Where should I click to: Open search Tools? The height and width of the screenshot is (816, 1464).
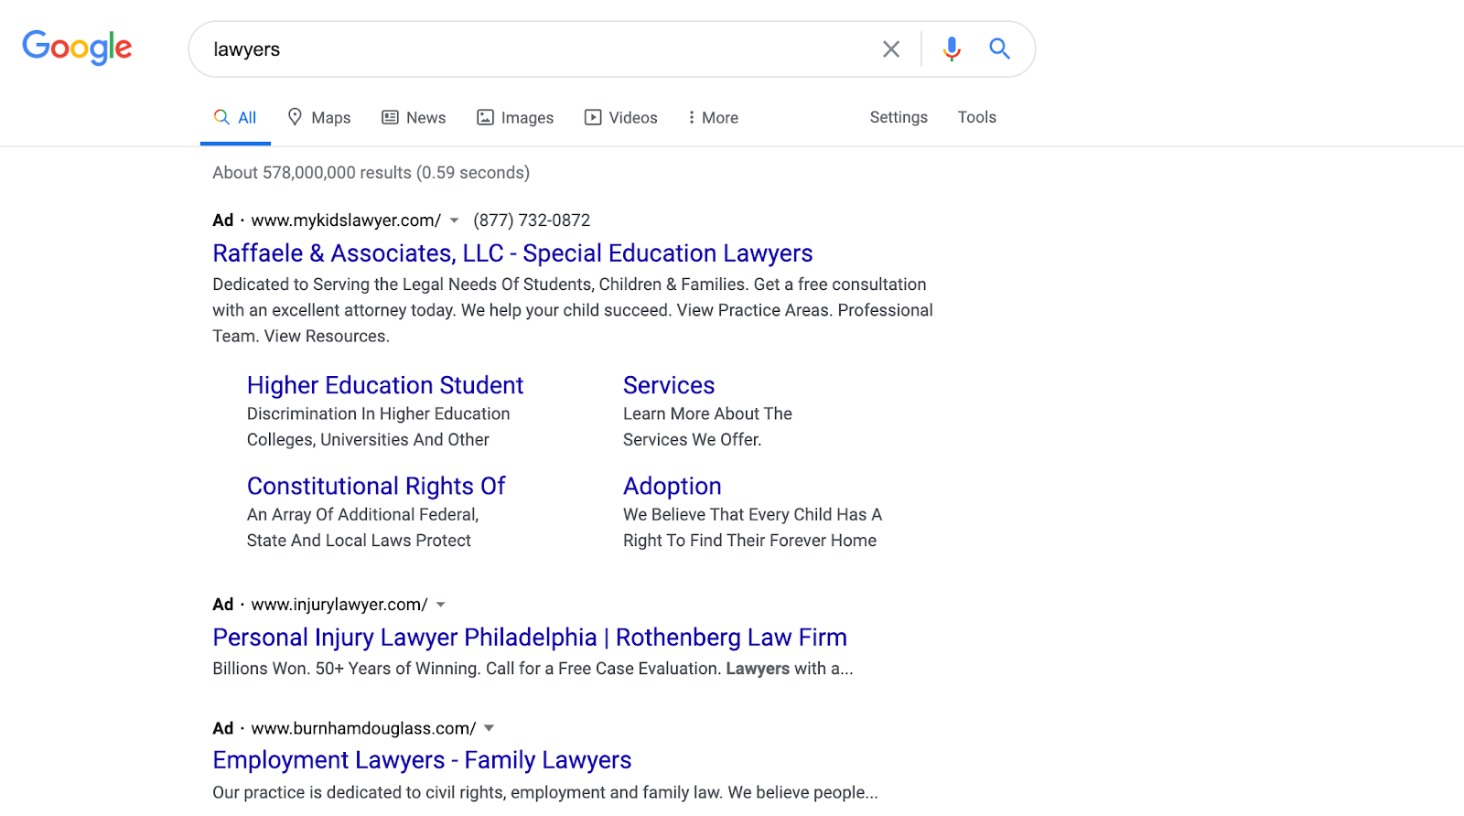[x=976, y=117]
